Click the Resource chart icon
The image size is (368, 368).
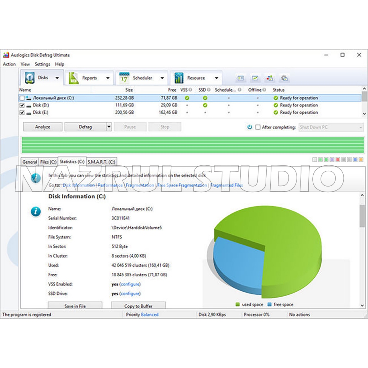179,78
